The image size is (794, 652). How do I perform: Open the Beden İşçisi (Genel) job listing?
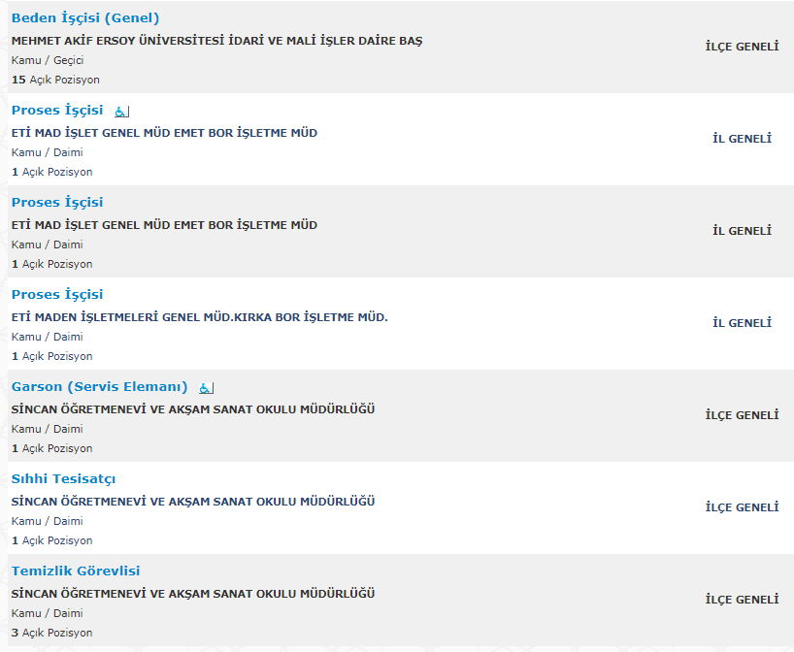click(85, 18)
